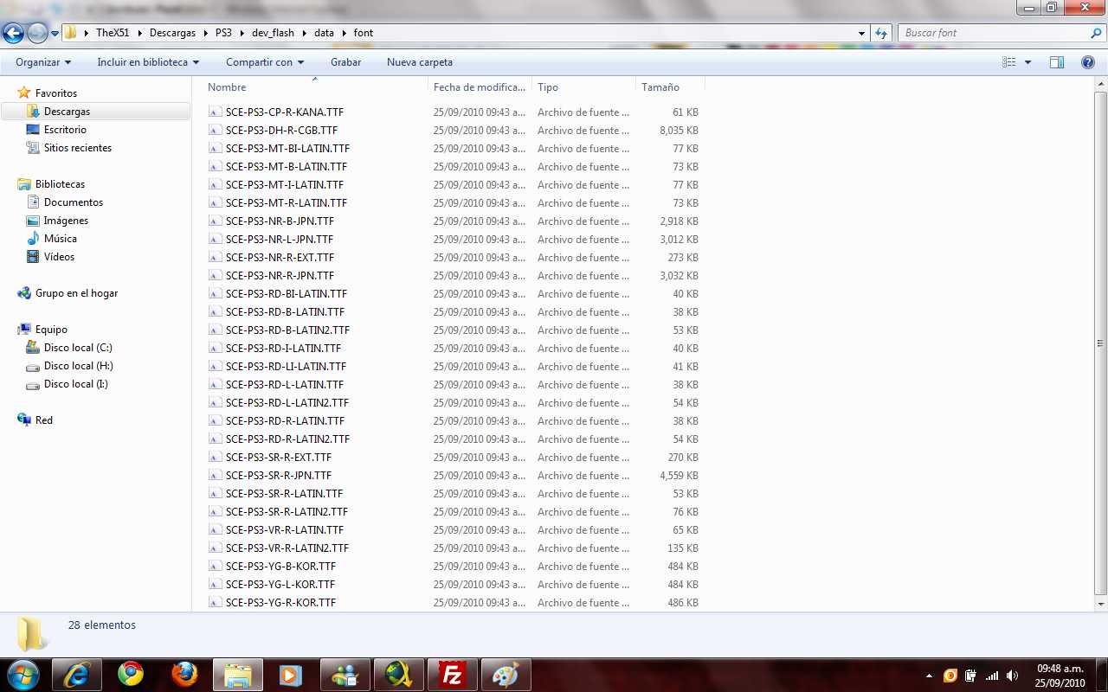Click the Grabar toolbar button

[x=345, y=62]
